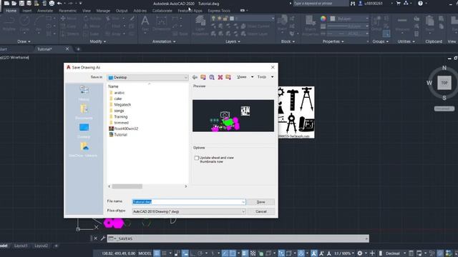Expand the Save in Desktop location dropdown
Image resolution: width=458 pixels, height=257 pixels.
click(186, 78)
